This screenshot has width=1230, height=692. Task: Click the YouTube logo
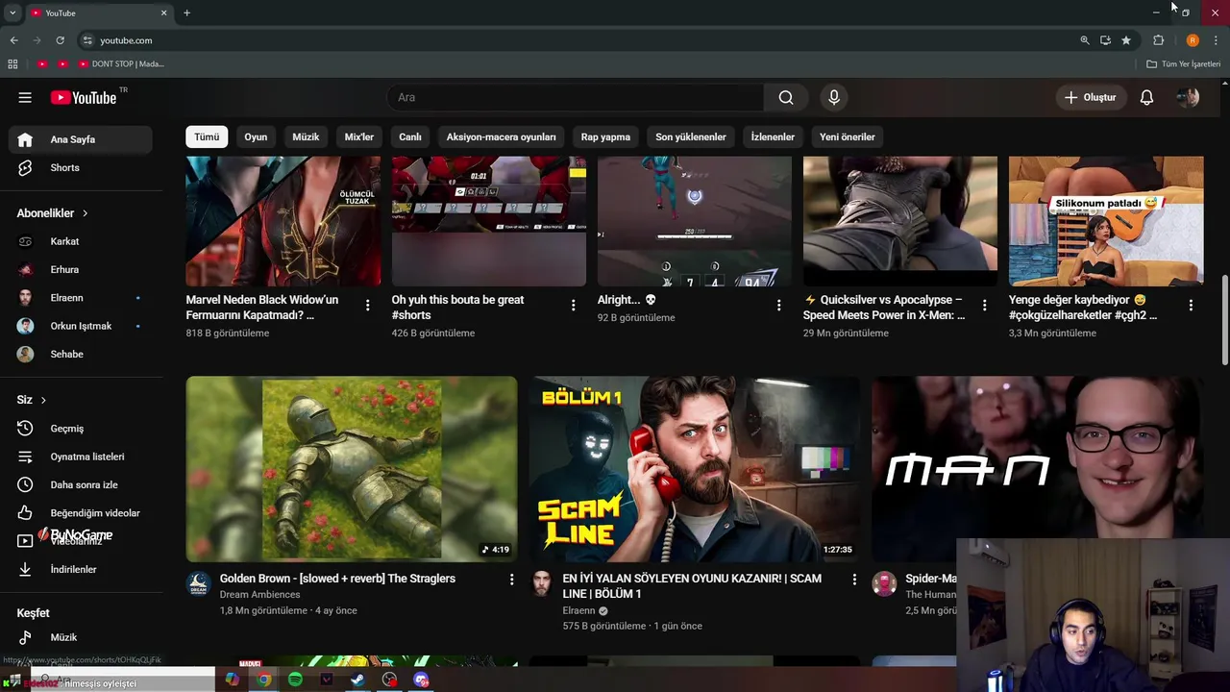(84, 97)
